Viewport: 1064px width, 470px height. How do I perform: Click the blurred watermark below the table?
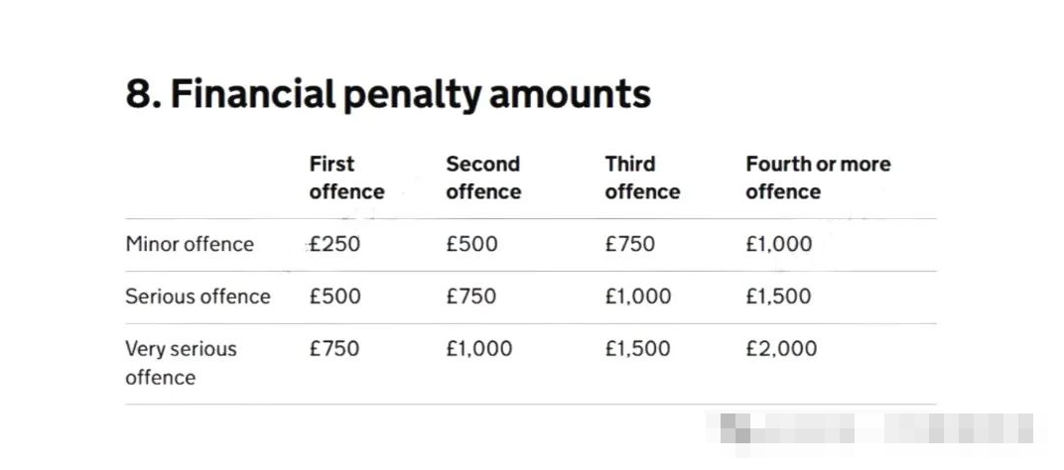875,428
